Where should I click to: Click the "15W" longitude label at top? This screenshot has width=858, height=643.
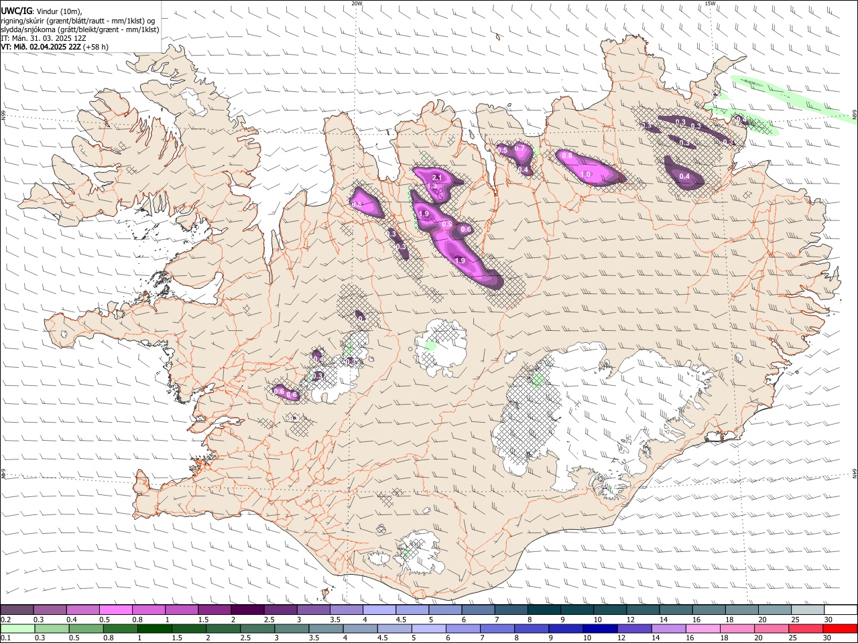coord(710,3)
